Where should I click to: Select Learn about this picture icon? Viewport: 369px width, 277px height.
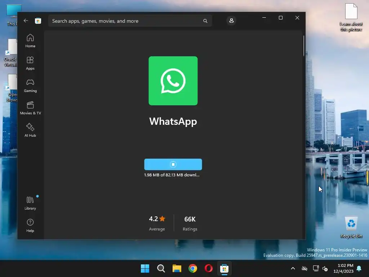coord(351,18)
